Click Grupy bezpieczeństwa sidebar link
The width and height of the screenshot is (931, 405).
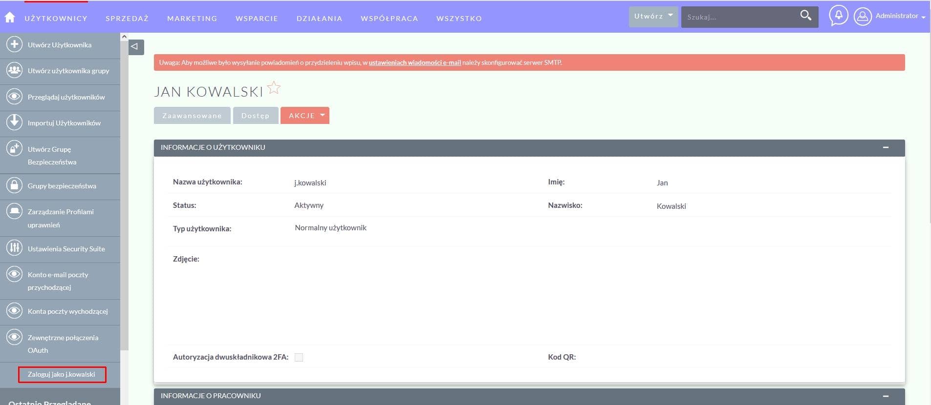[62, 186]
